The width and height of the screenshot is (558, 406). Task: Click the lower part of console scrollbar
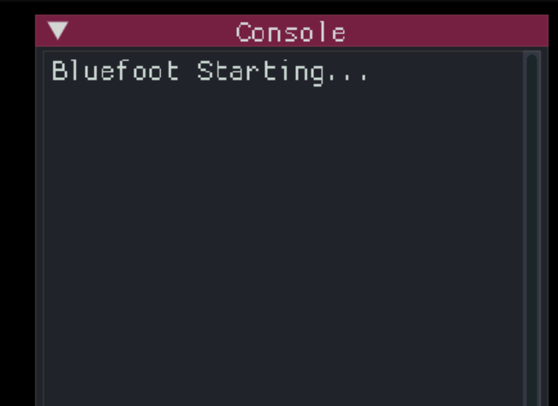pos(531,360)
